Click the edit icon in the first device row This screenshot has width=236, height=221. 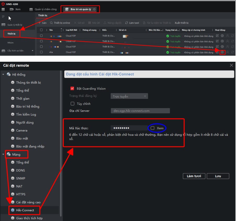[x=217, y=36]
